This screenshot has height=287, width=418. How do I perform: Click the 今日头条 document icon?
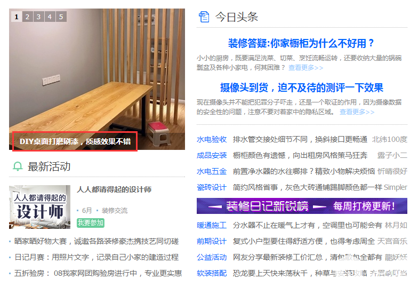[x=204, y=17]
